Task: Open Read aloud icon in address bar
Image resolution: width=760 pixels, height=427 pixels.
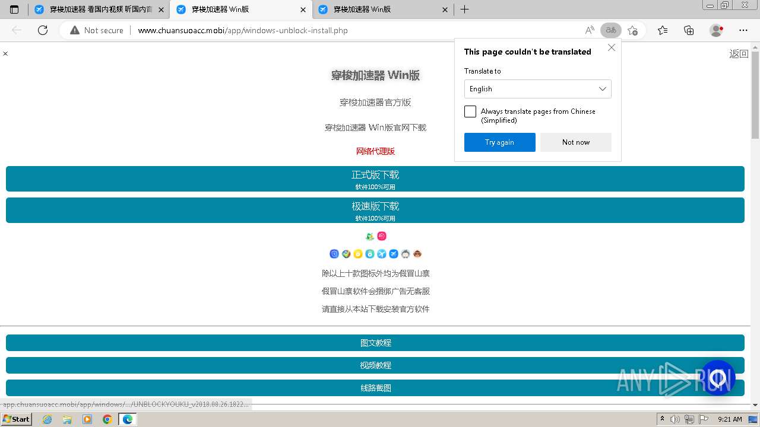Action: tap(590, 30)
